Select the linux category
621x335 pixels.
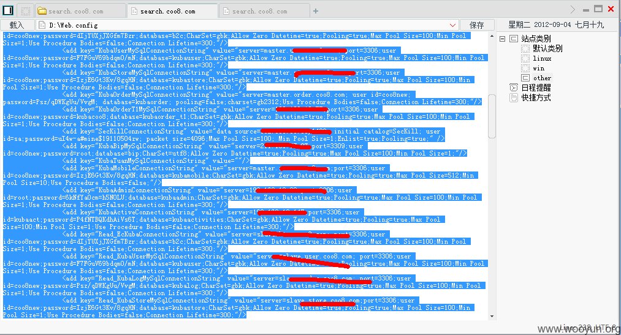(x=542, y=58)
